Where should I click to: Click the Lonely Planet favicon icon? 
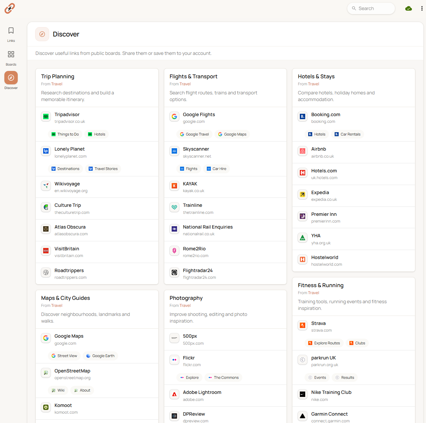point(46,151)
